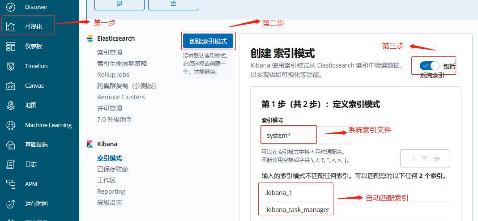Select 索引模式 under Kibana
Image resolution: width=478 pixels, height=221 pixels.
pos(110,158)
